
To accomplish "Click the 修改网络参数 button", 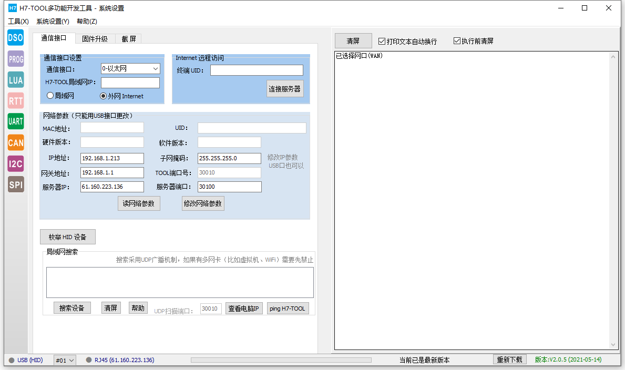I will pos(203,203).
